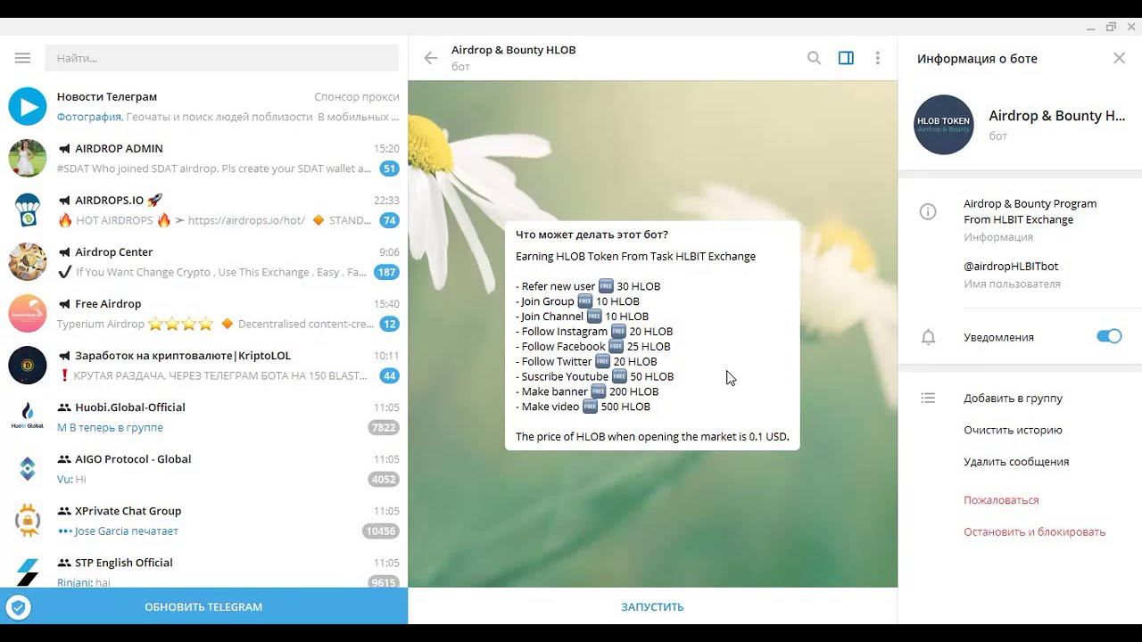Click the HLOB TOKEN bot avatar
1142x642 pixels.
944,125
